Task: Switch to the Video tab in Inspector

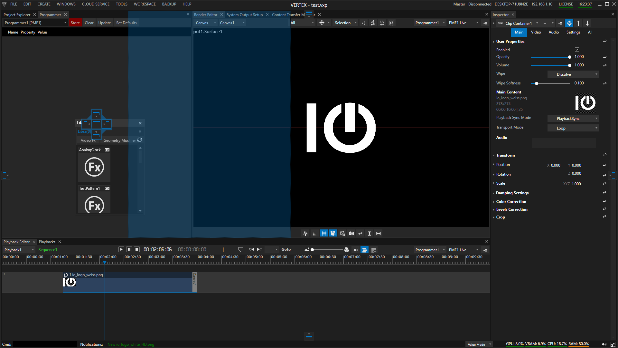Action: 536,32
